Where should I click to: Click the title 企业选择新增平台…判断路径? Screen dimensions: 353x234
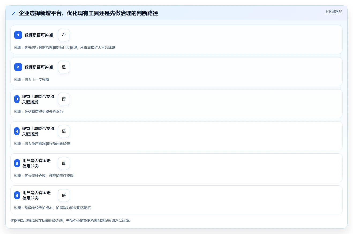point(88,13)
